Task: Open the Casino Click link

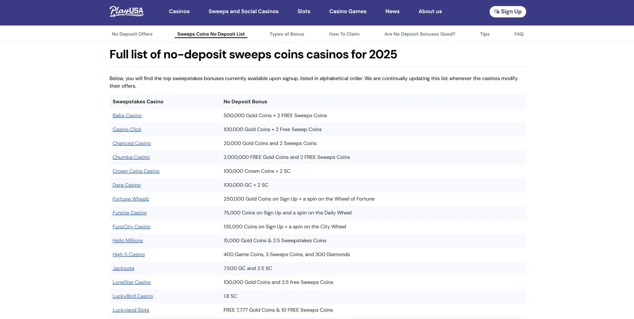Action: click(127, 129)
